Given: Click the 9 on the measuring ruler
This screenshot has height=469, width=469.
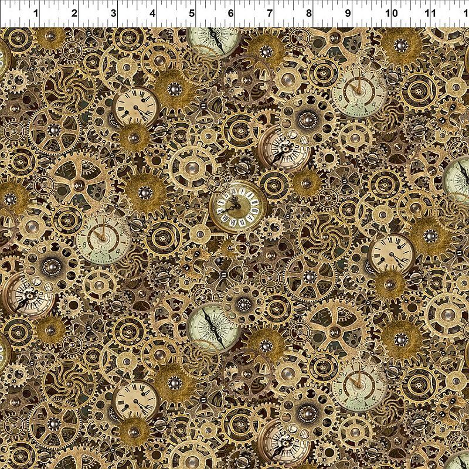Looking at the screenshot, I should 348,13.
